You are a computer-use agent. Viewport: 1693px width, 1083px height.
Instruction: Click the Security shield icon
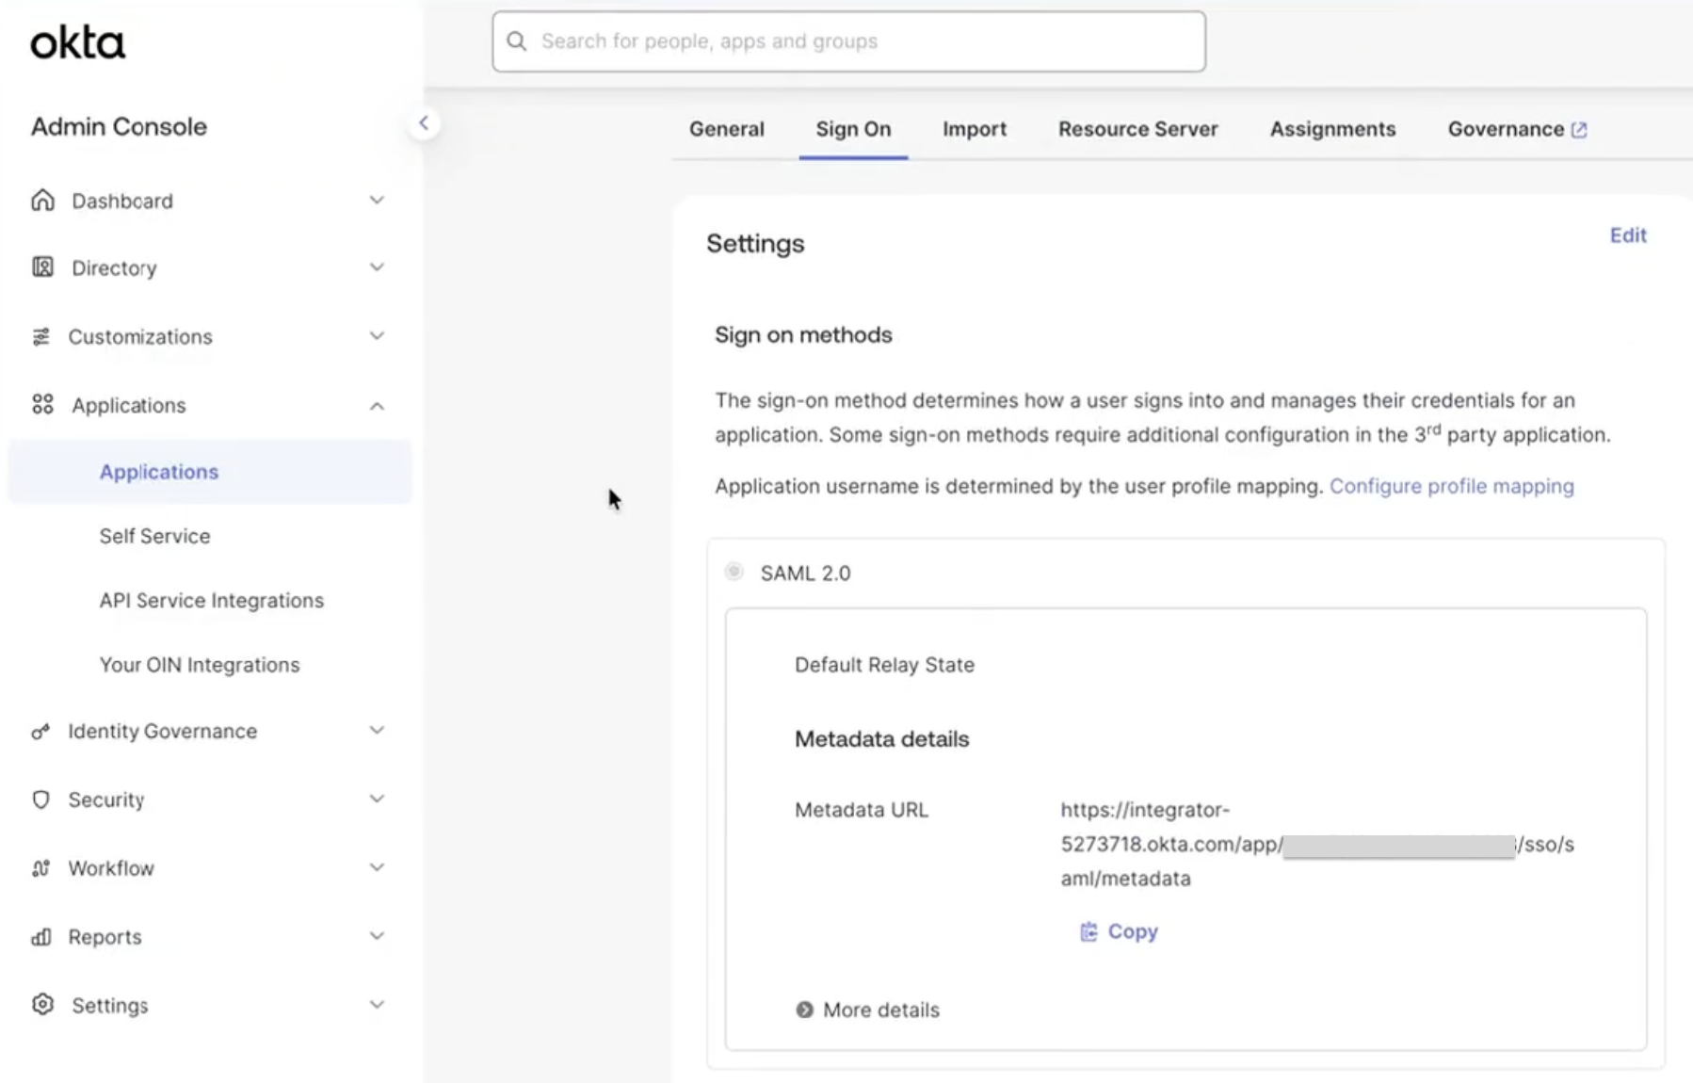click(40, 800)
